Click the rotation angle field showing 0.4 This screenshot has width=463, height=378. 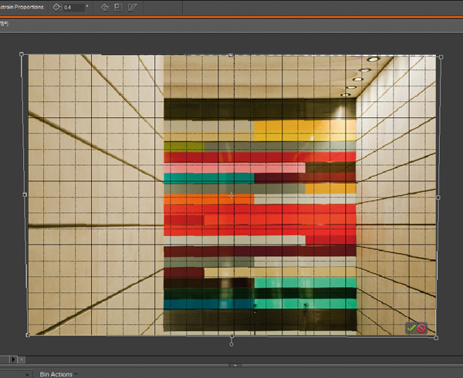coord(73,8)
